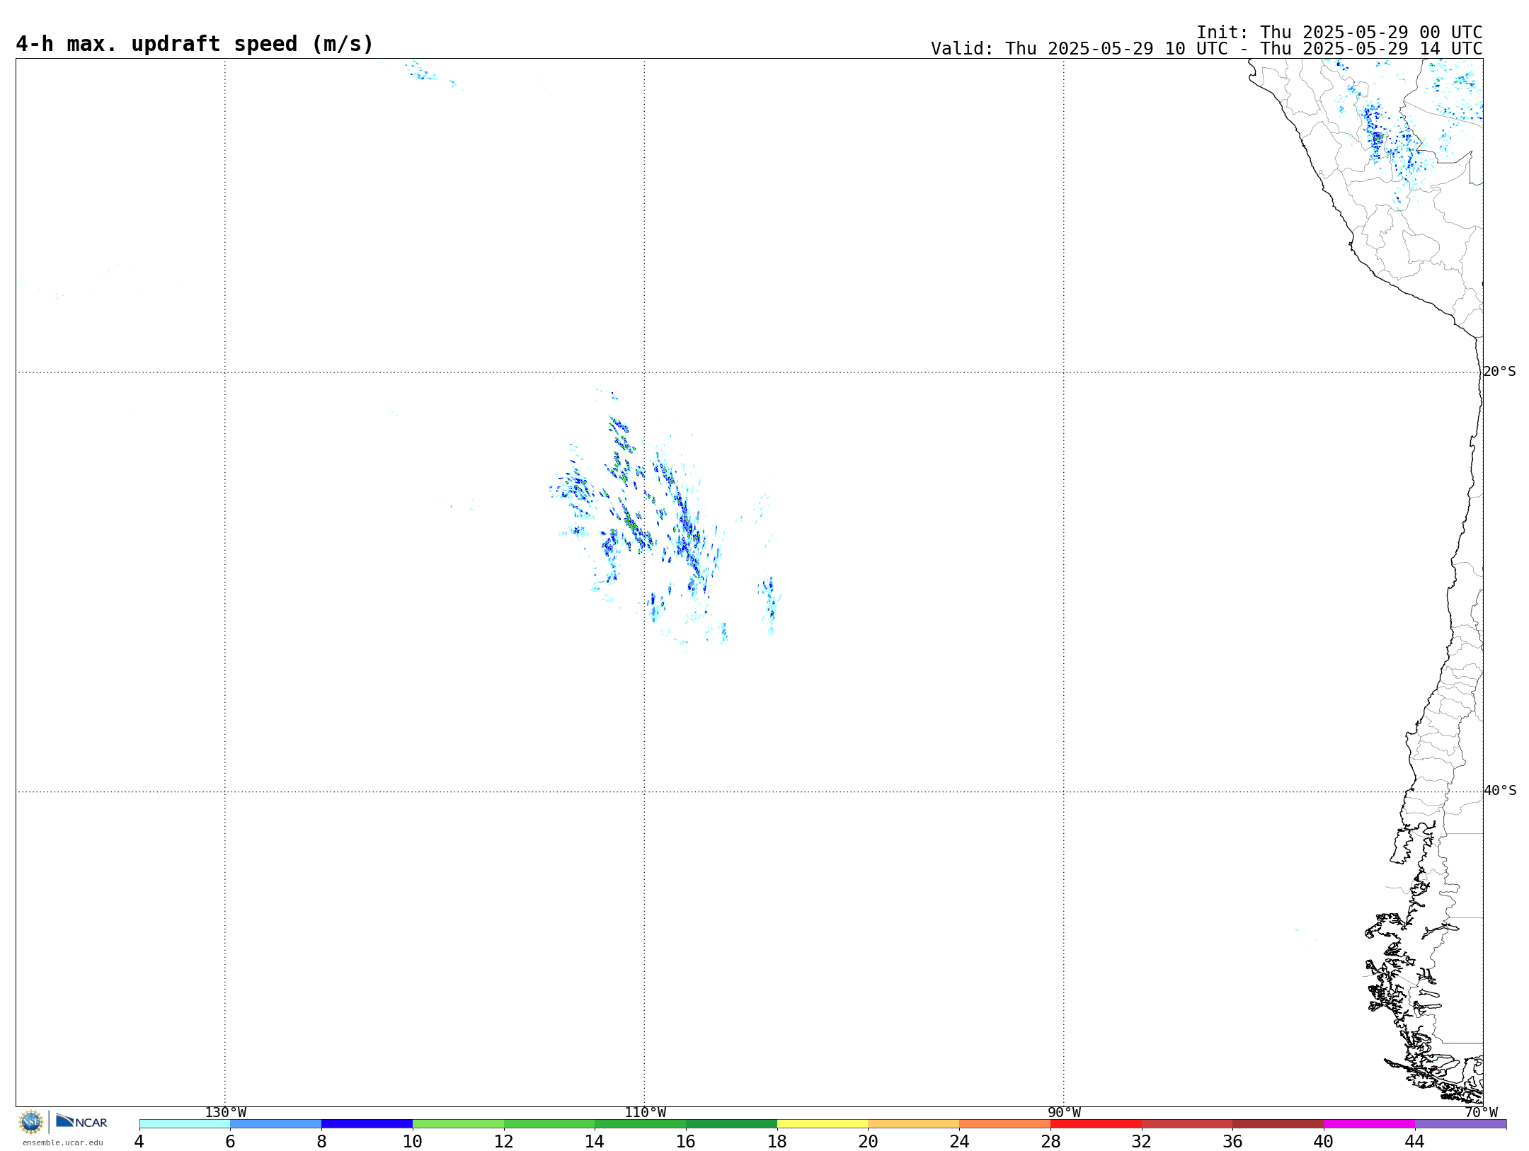Click the purple above-44 color swatch
This screenshot has height=1151, width=1529.
pos(1460,1123)
